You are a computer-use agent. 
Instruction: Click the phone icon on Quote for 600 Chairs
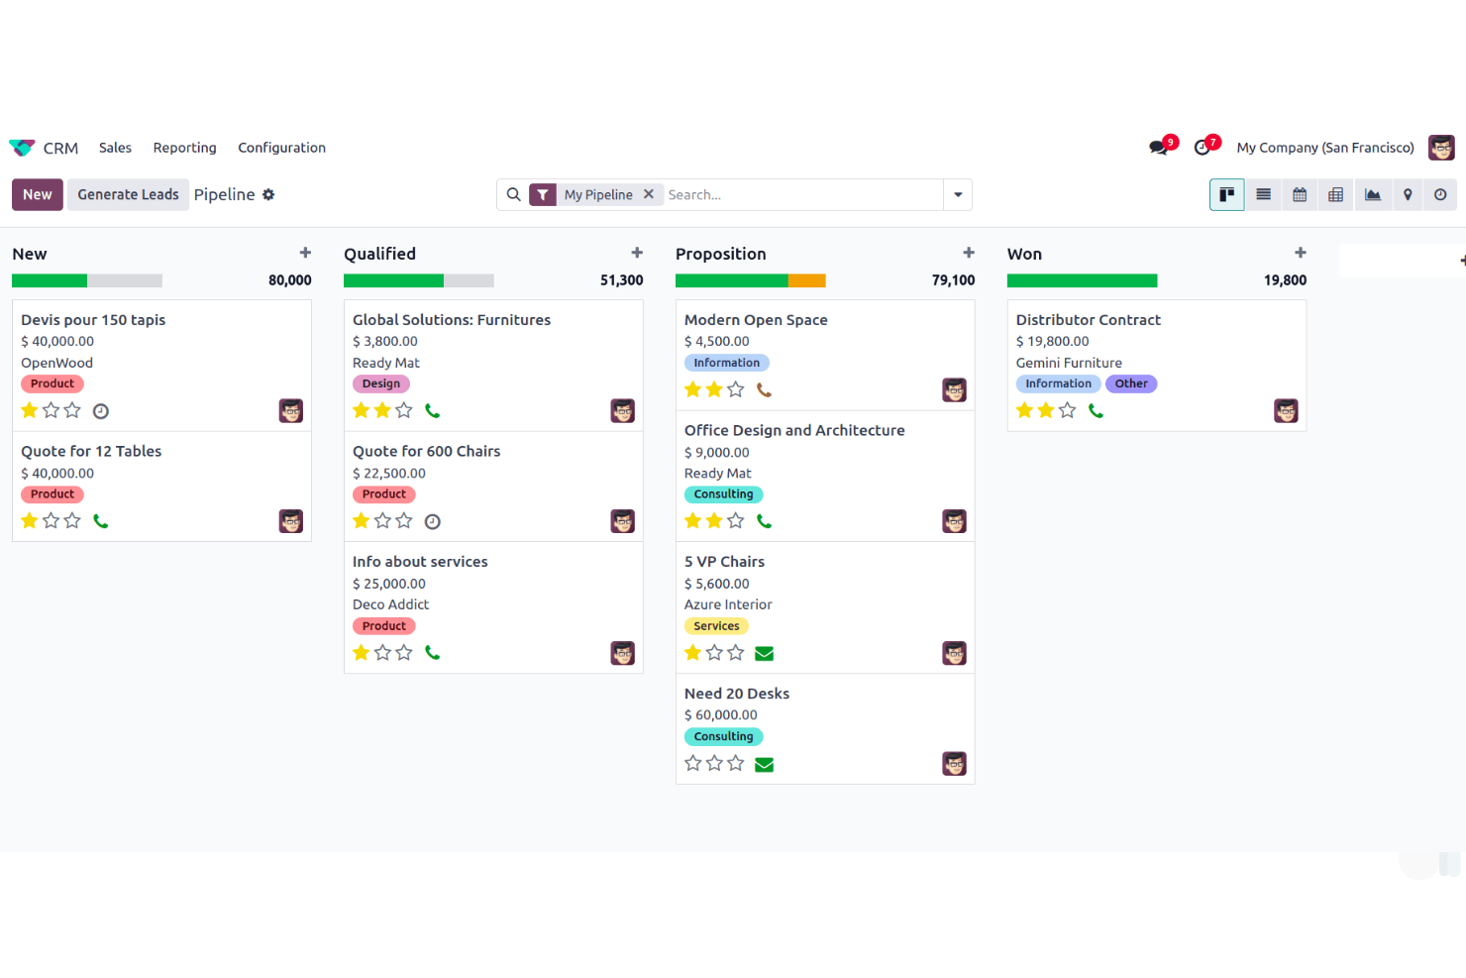point(433,520)
